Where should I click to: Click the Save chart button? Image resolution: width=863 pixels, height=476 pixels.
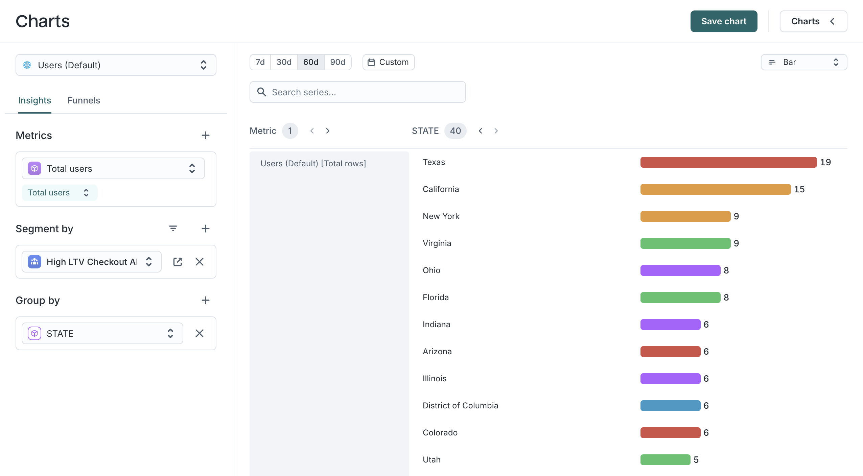click(x=724, y=21)
